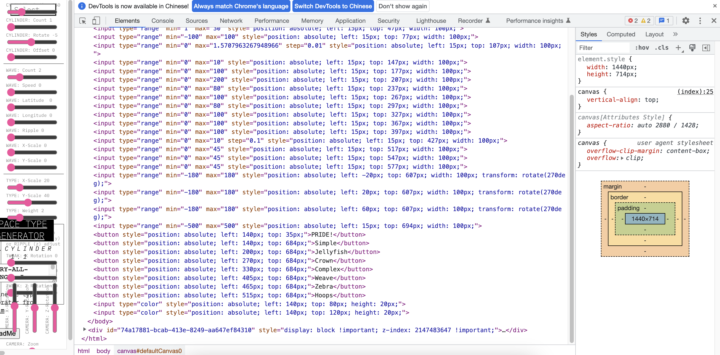Screen dimensions: 720x355
Task: Switch to the Console tab
Action: pyautogui.click(x=162, y=21)
